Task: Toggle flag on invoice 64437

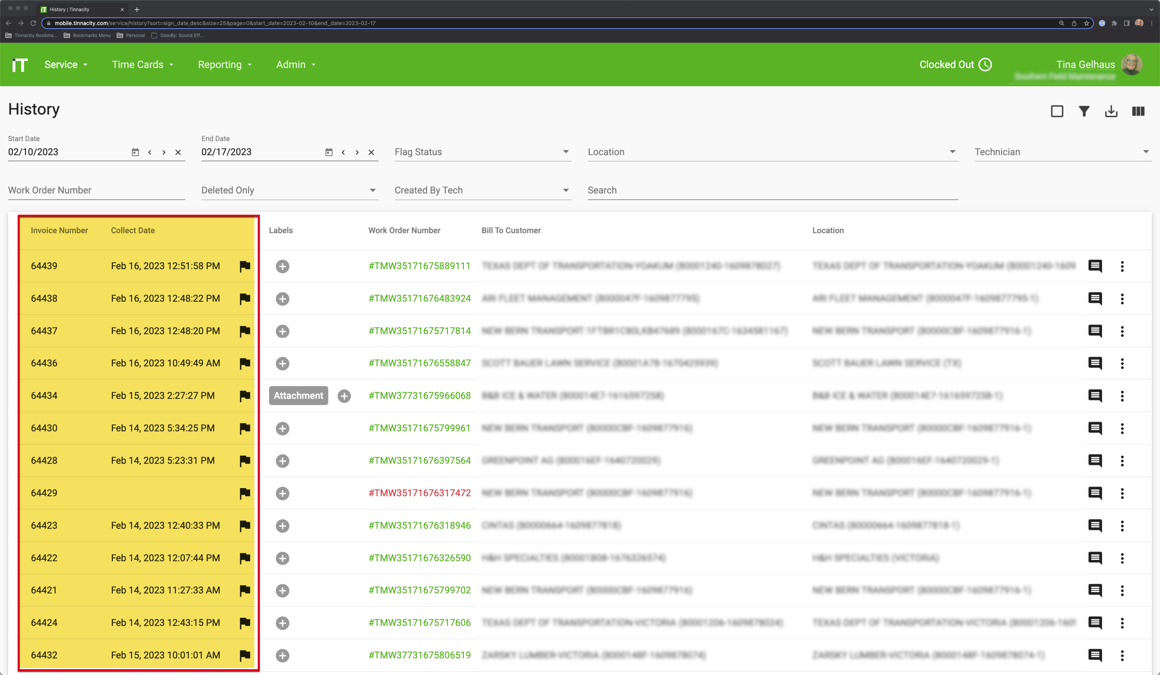Action: [245, 331]
